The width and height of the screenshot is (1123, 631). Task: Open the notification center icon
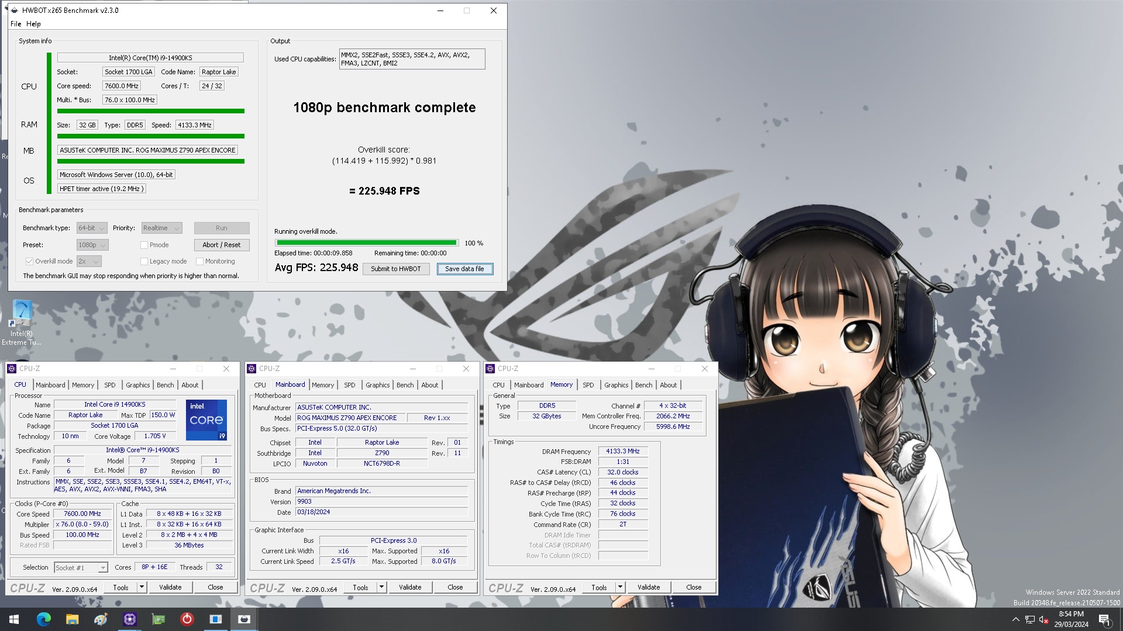click(x=1104, y=619)
